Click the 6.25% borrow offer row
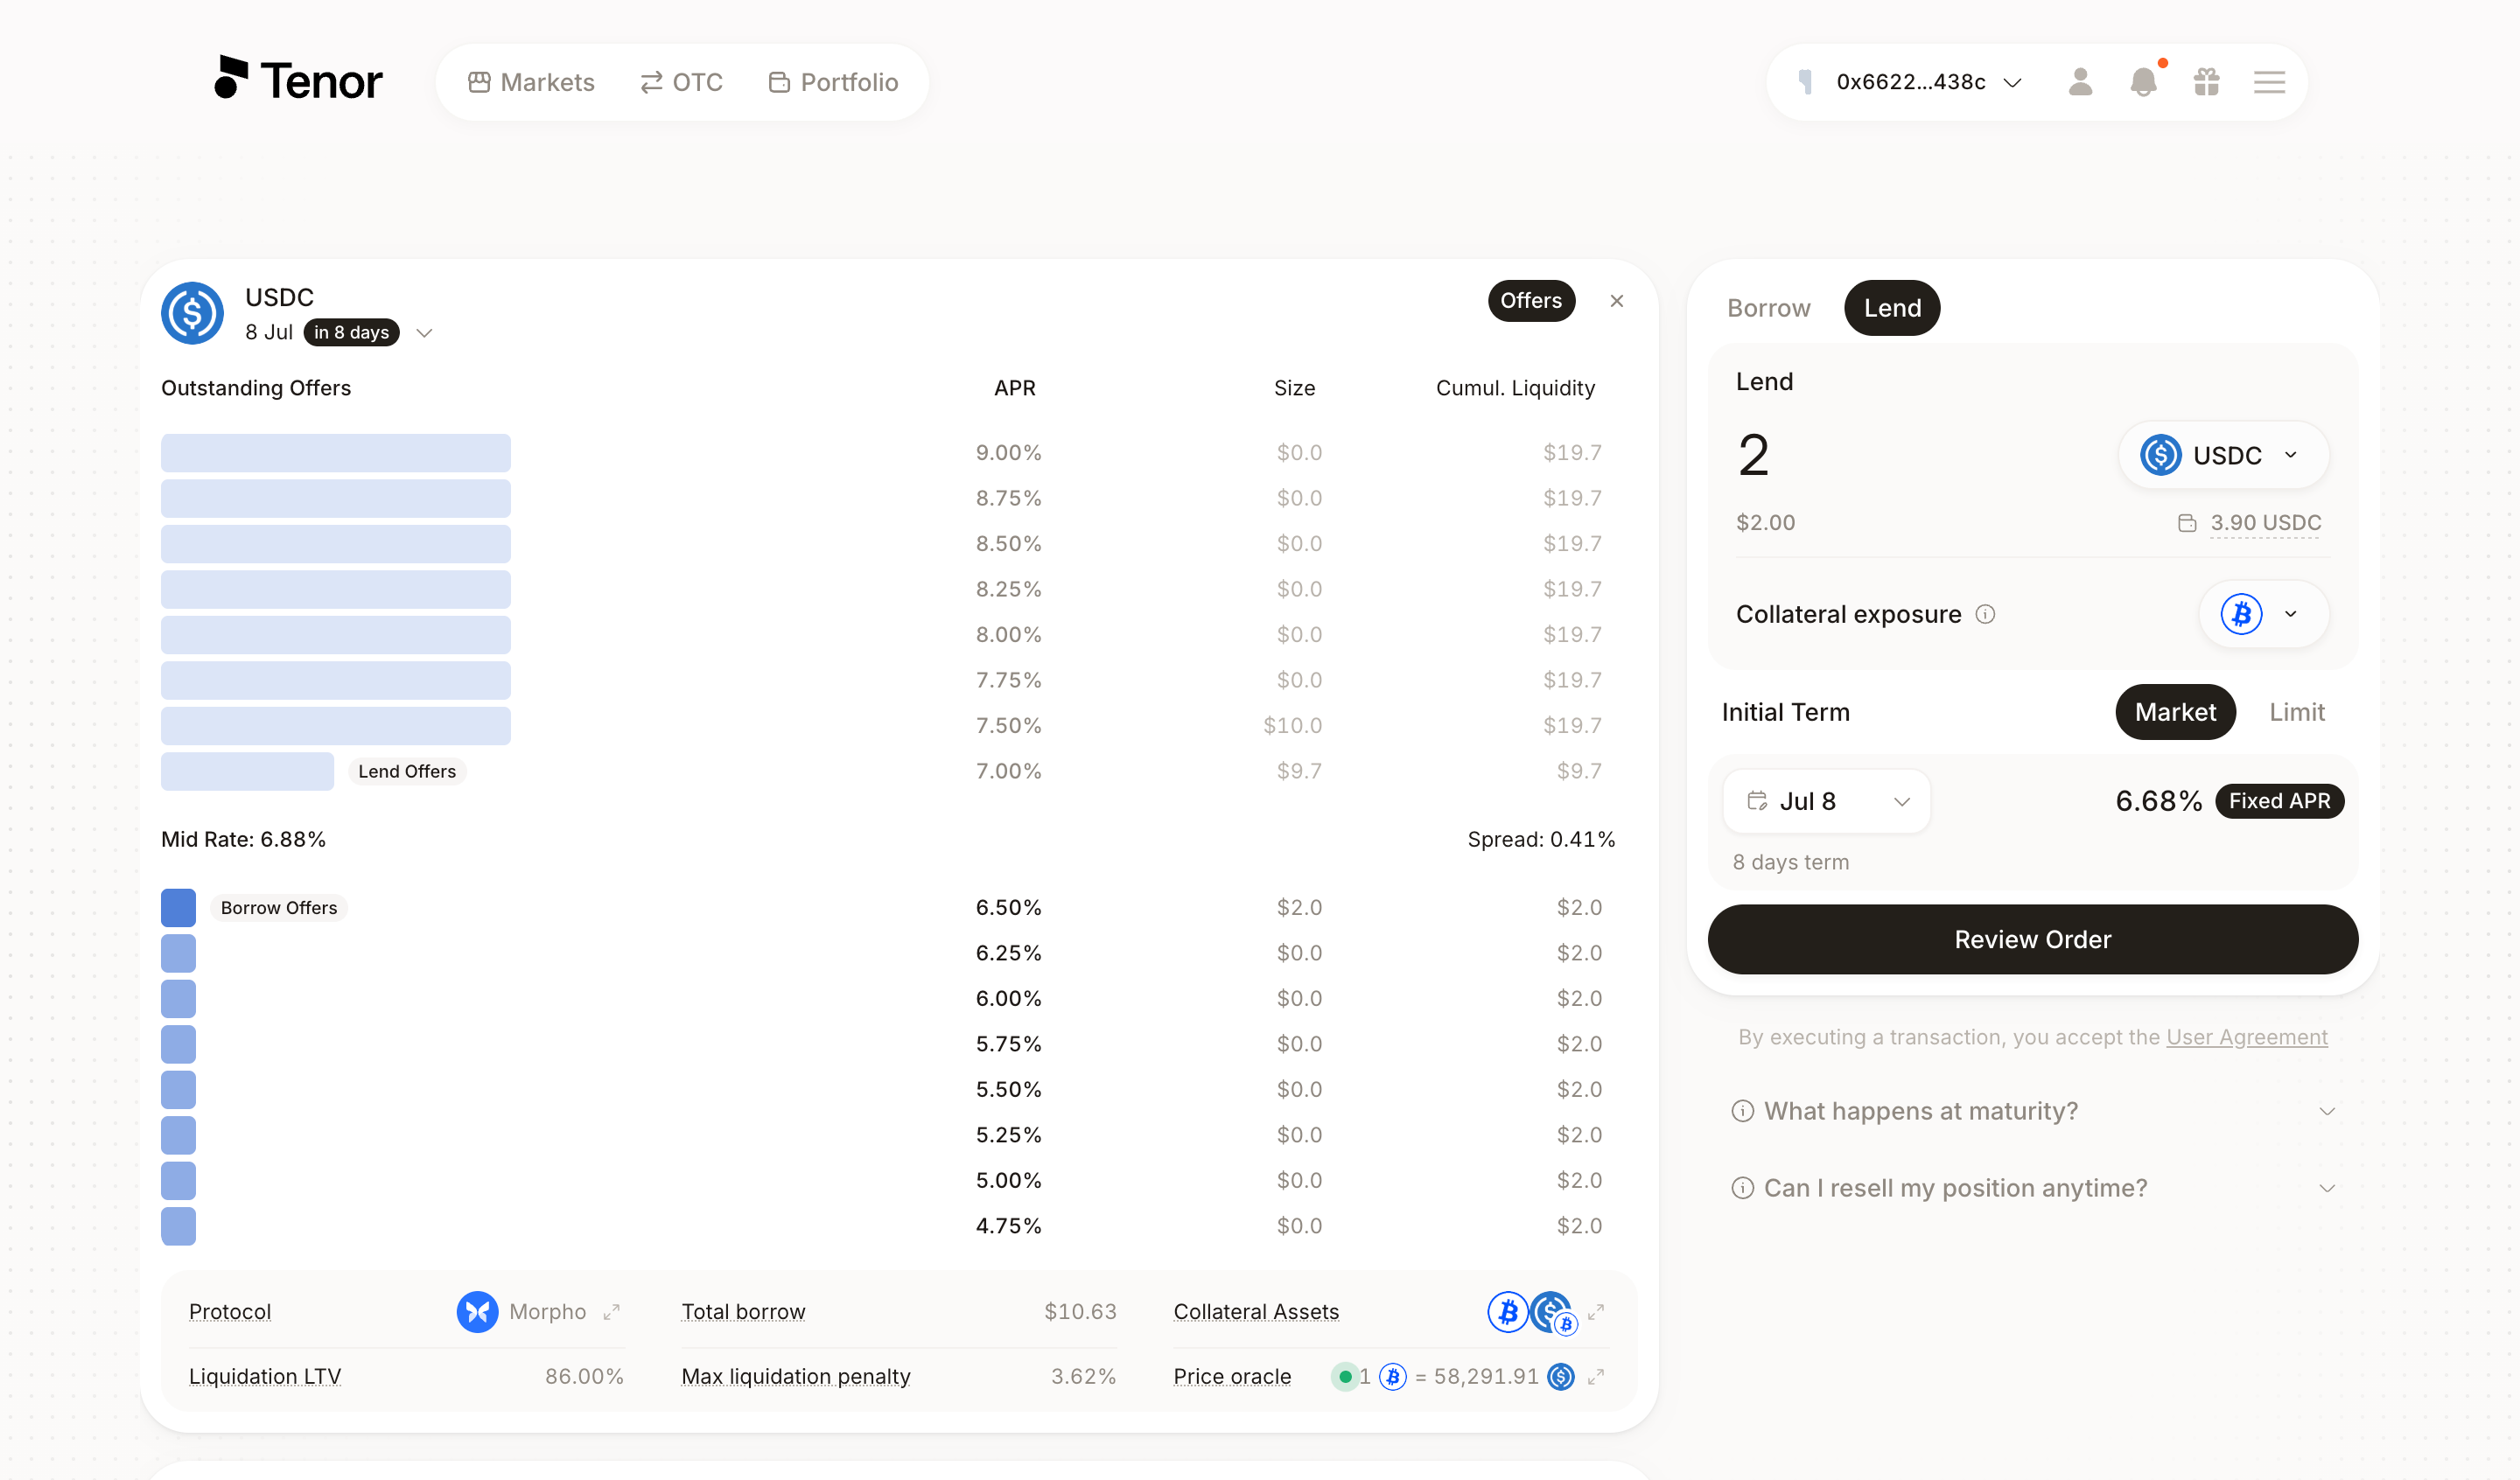 point(888,954)
